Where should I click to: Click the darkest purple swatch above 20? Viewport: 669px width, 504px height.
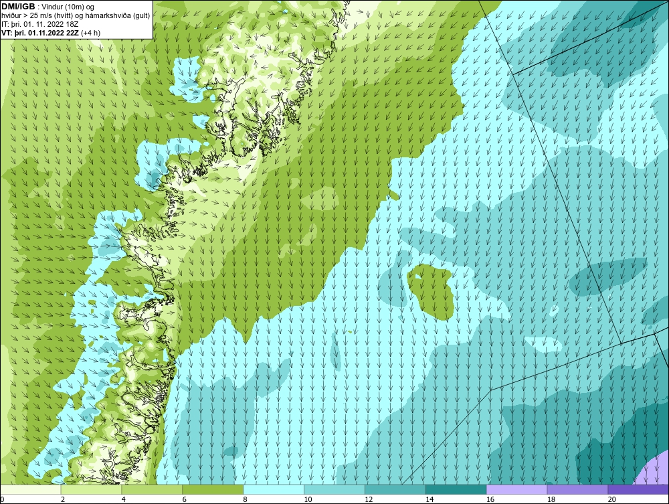638,489
